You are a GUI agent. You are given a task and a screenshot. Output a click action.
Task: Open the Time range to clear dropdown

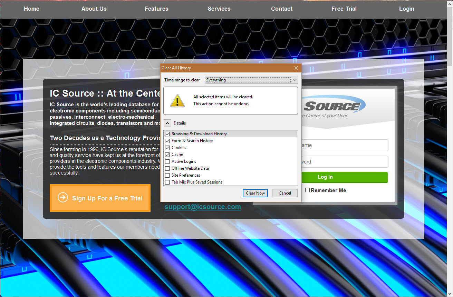pos(251,80)
